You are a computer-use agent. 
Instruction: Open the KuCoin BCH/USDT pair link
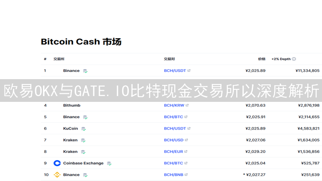click(175, 128)
